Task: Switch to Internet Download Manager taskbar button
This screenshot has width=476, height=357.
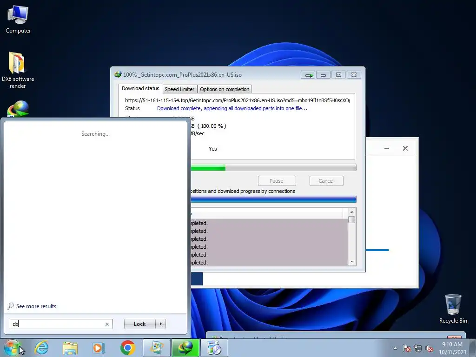Action: (185, 348)
